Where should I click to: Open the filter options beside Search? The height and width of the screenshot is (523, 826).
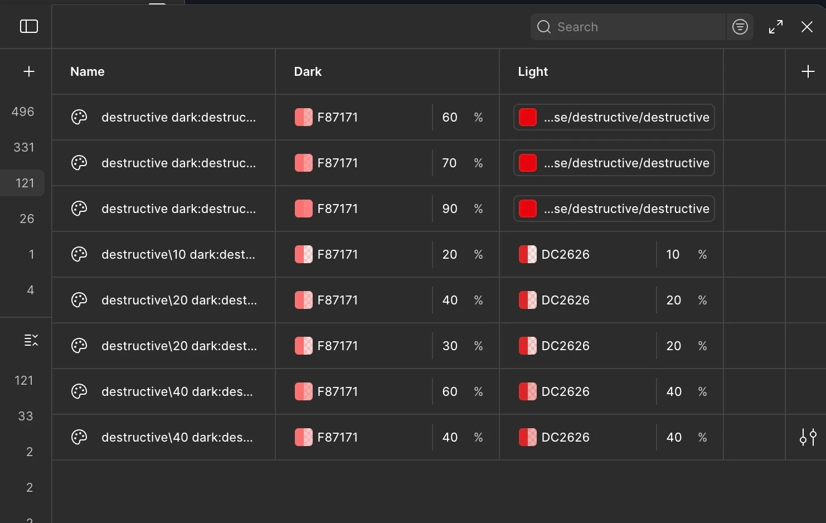pyautogui.click(x=740, y=27)
